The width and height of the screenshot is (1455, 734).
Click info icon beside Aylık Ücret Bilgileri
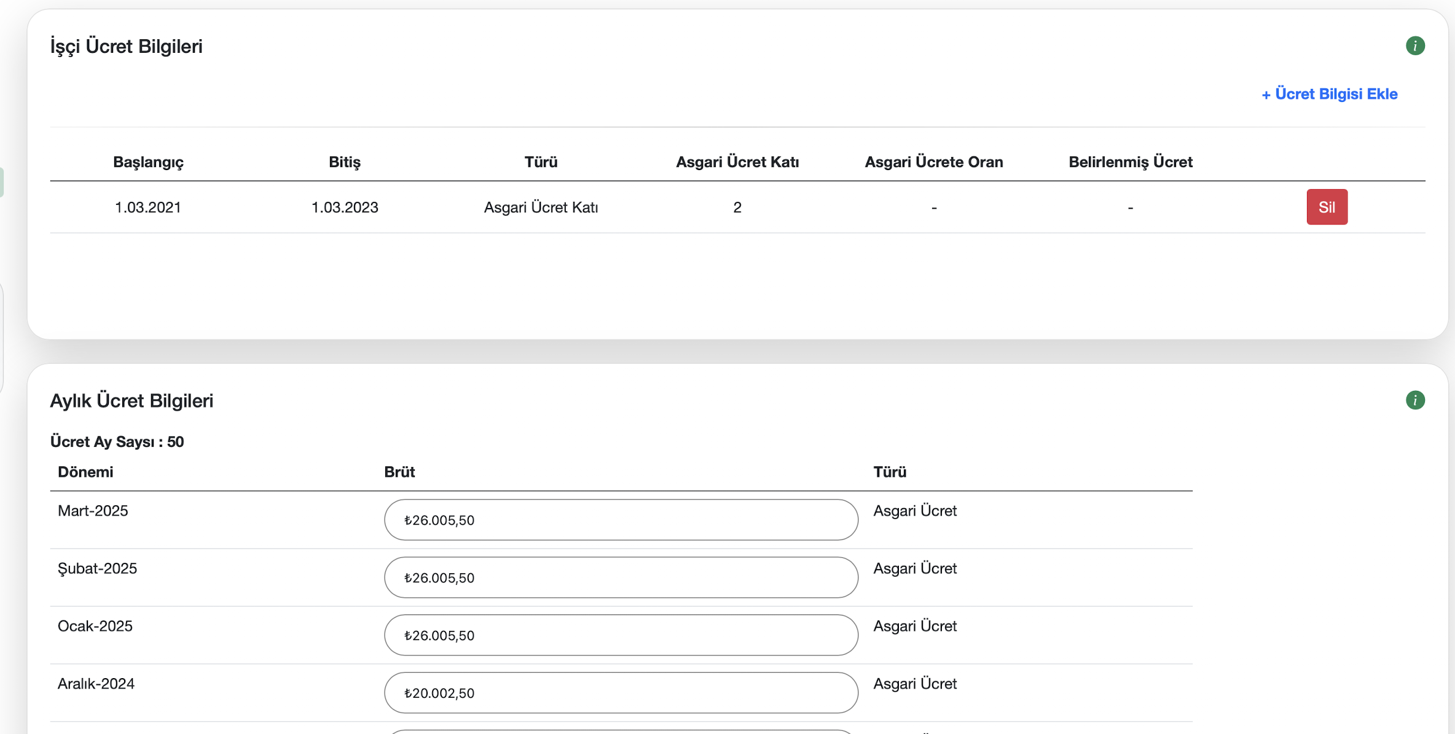[1415, 400]
